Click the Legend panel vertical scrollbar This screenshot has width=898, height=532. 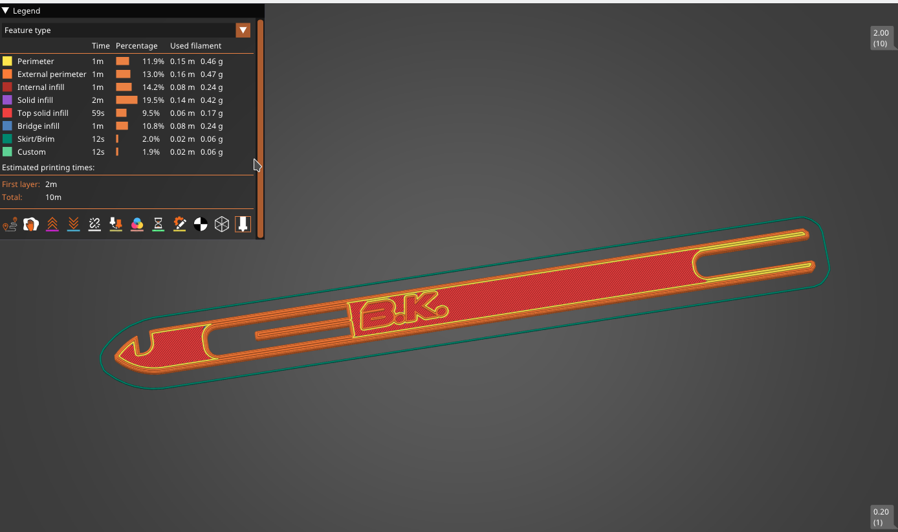(x=260, y=129)
